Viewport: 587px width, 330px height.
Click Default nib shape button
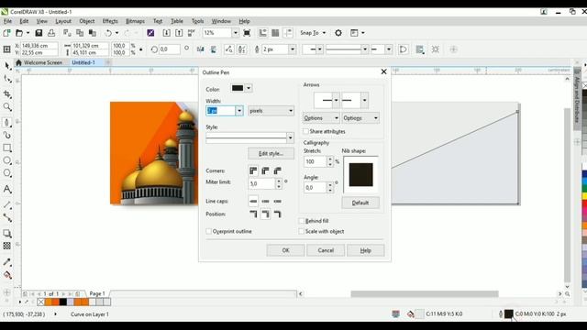(x=360, y=203)
